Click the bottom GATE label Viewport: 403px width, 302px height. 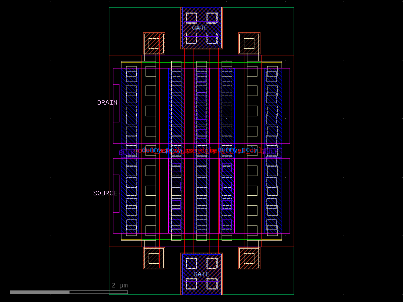point(201,274)
